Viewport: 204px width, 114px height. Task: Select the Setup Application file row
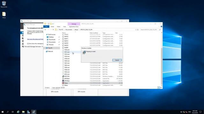pos(92,83)
